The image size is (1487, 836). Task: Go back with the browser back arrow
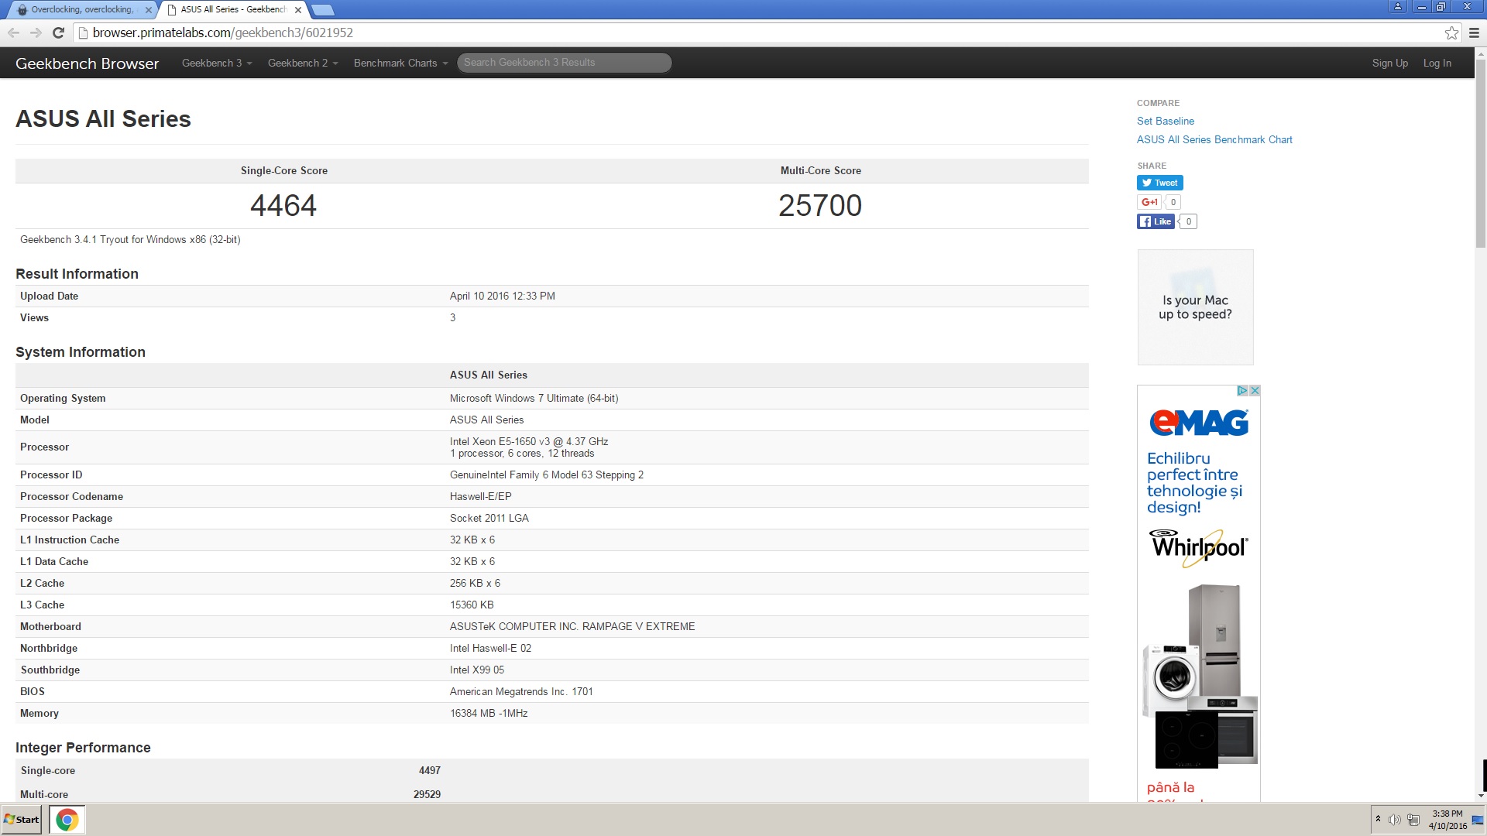[13, 33]
